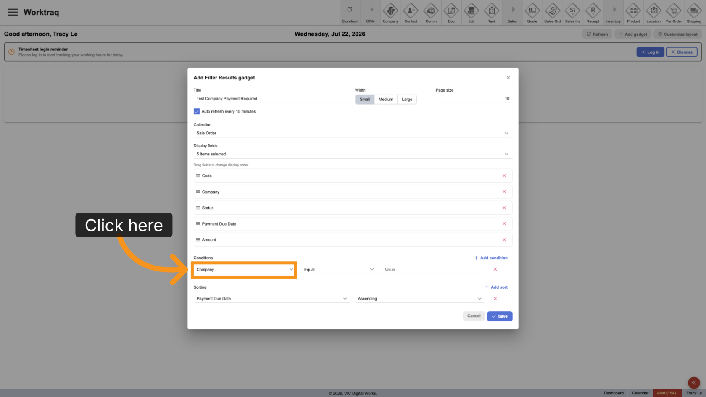
Task: Open the Contact module icon
Action: (411, 13)
